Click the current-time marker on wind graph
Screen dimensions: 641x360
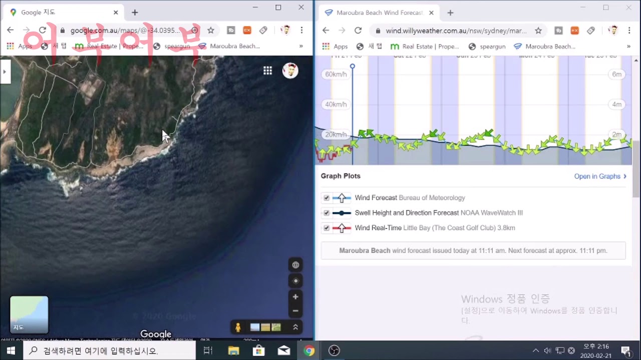pyautogui.click(x=353, y=66)
